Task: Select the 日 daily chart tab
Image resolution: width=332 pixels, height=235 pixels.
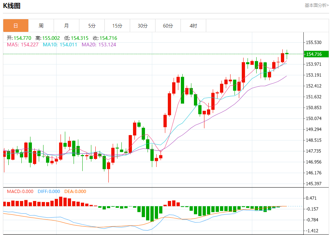Action: [16, 26]
